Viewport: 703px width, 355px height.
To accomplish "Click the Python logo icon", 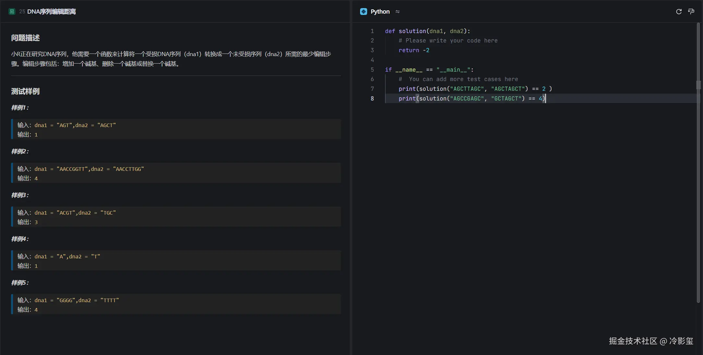I will coord(363,12).
